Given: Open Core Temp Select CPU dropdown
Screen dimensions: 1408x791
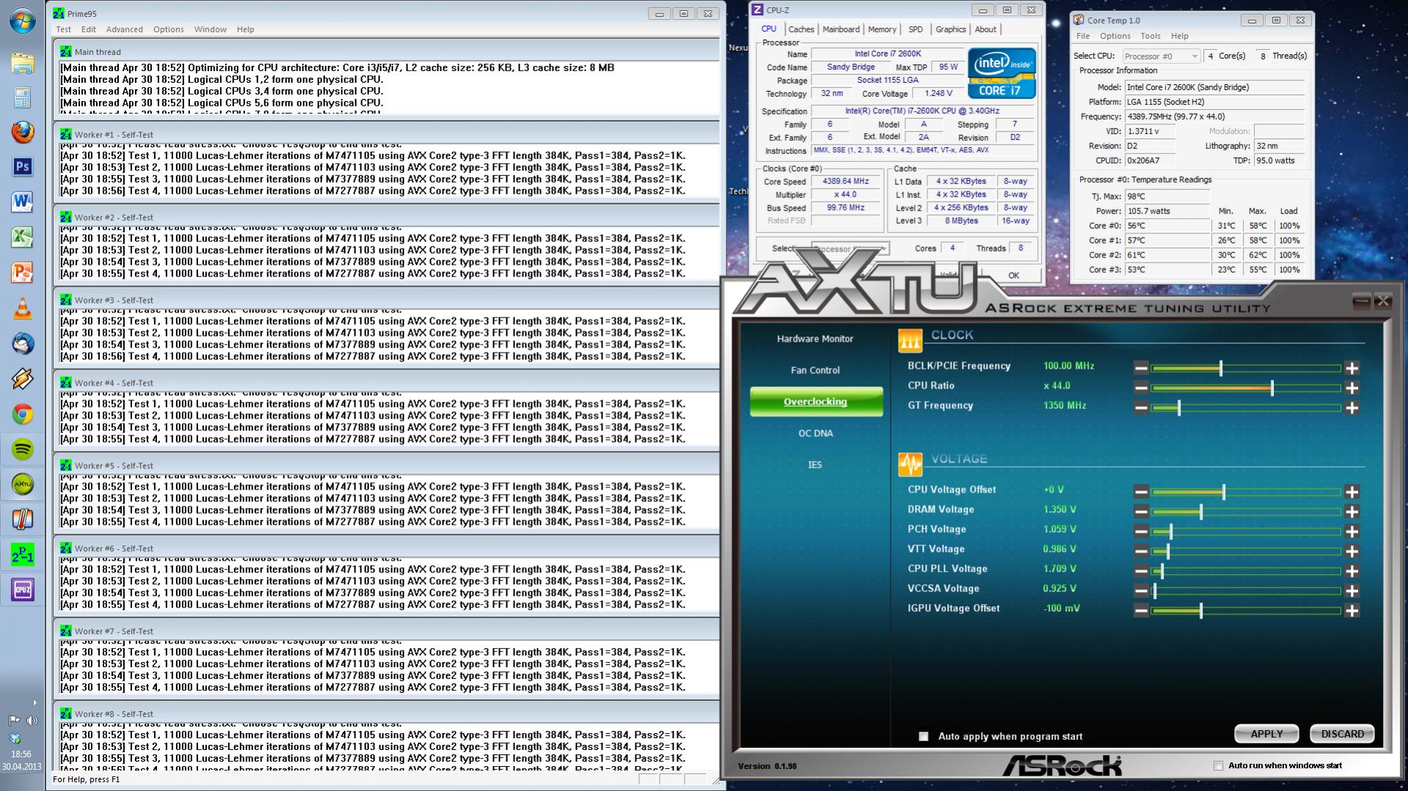Looking at the screenshot, I should (1161, 56).
